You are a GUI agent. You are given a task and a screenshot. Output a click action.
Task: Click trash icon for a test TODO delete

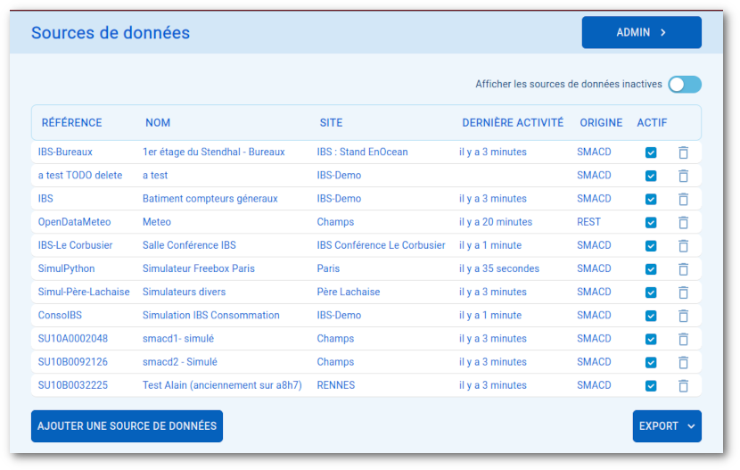click(683, 176)
